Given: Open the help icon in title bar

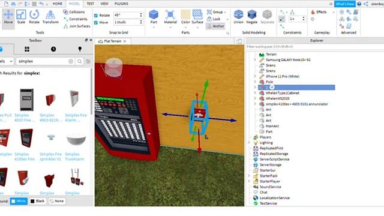Looking at the screenshot, I should [x=359, y=4].
